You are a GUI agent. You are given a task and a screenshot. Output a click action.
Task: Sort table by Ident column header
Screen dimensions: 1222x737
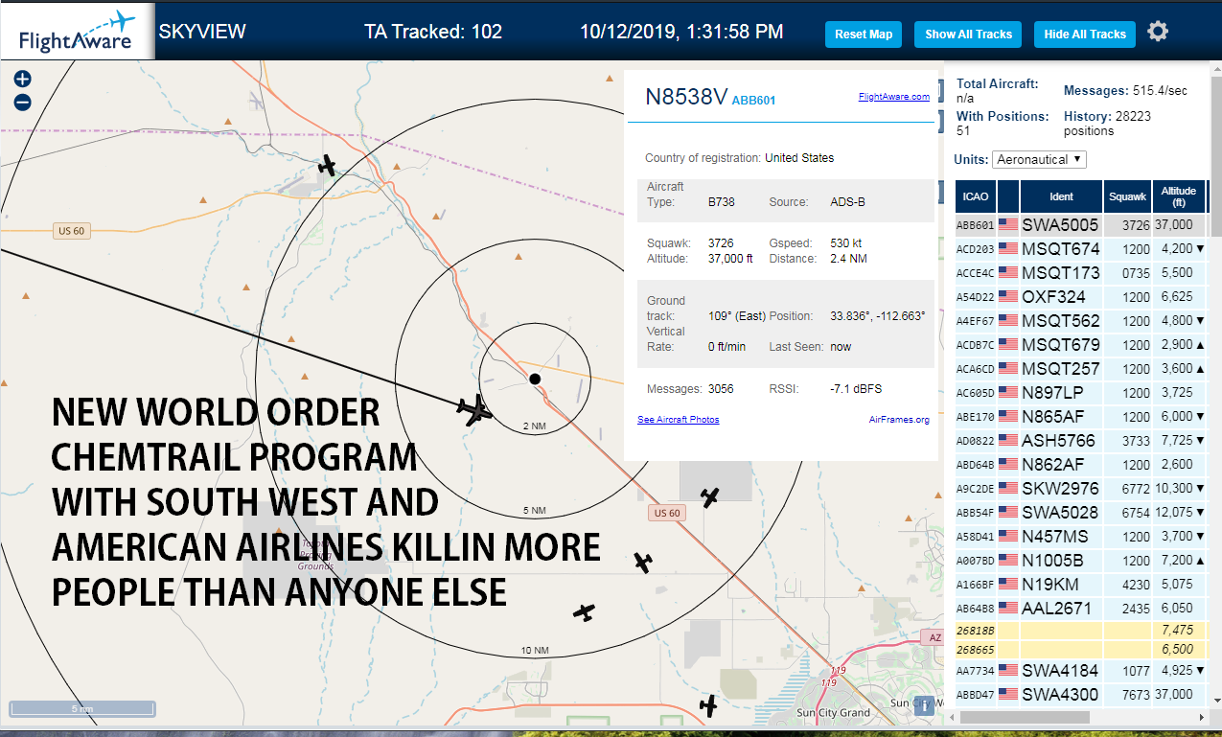pos(1061,196)
